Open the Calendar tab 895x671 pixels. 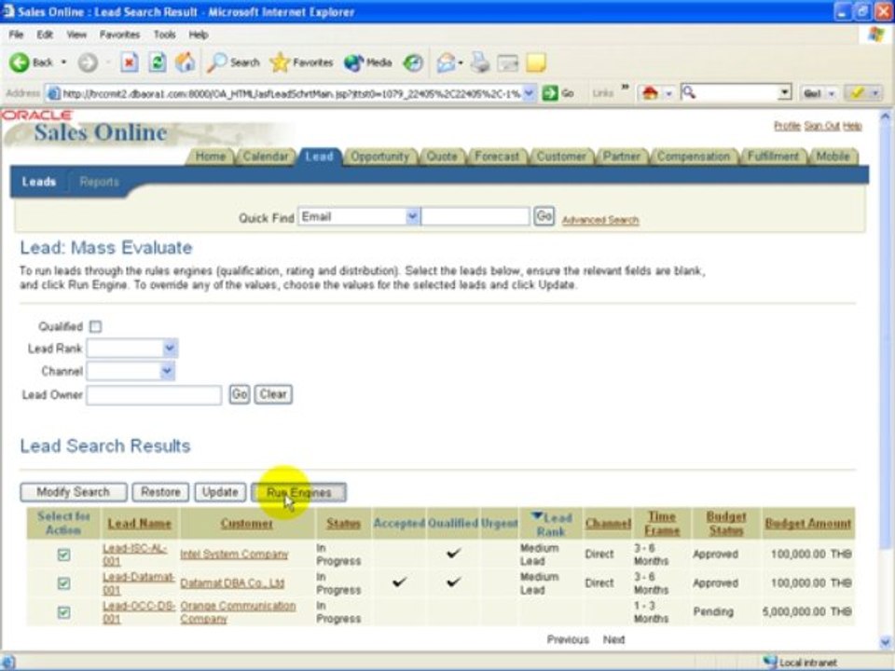(x=266, y=157)
